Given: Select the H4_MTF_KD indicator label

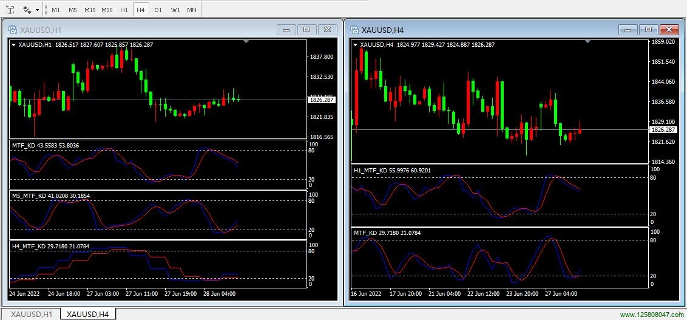Looking at the screenshot, I should (x=50, y=247).
